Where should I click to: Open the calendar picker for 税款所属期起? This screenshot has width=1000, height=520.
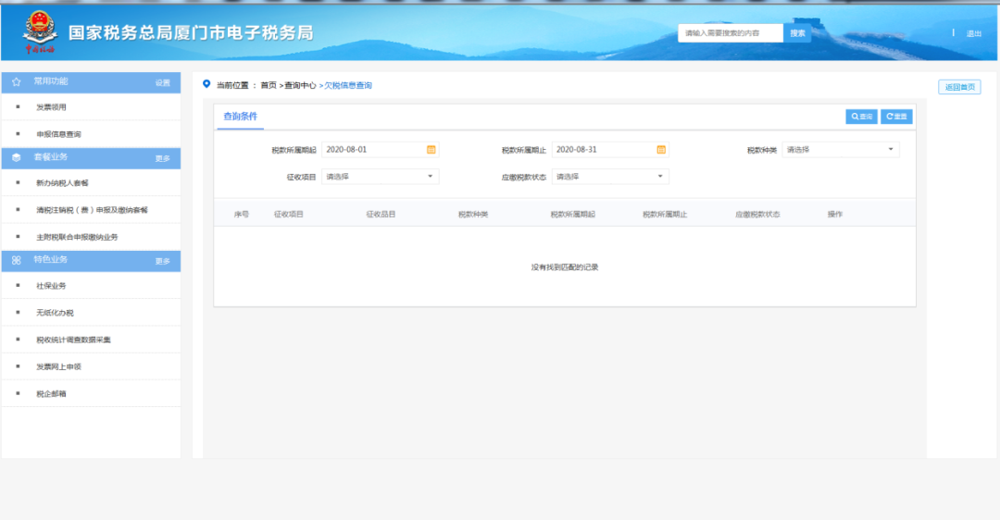point(431,150)
